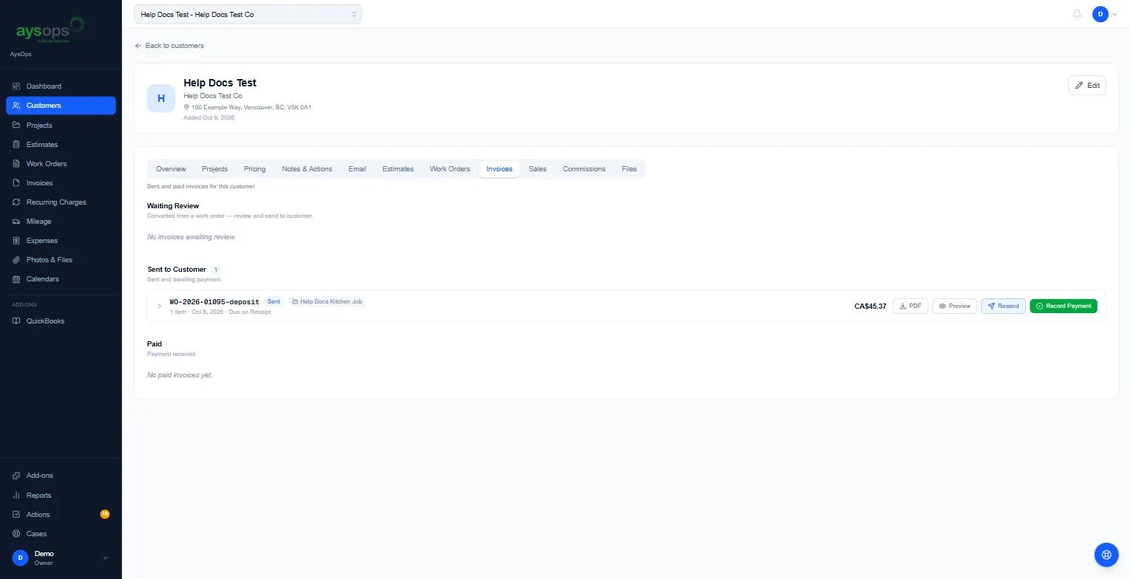
Task: Click the Reports bar chart icon
Action: 16,496
